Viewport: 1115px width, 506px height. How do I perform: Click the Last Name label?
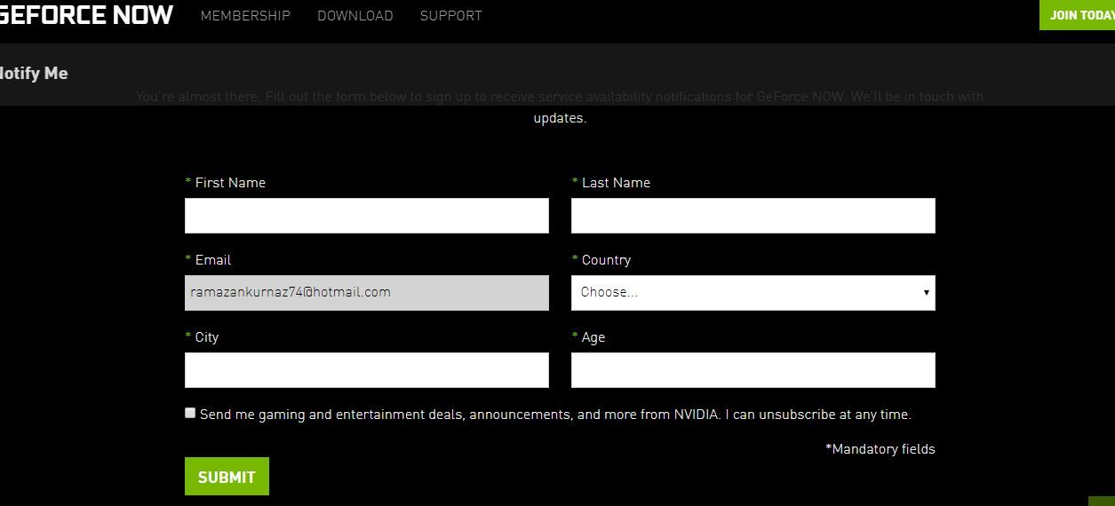click(x=616, y=183)
